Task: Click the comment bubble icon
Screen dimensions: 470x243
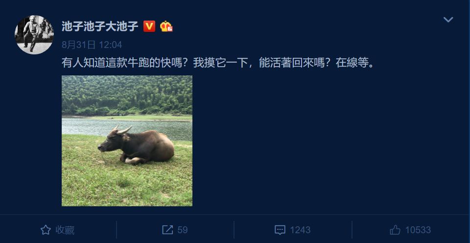Action: pyautogui.click(x=280, y=230)
